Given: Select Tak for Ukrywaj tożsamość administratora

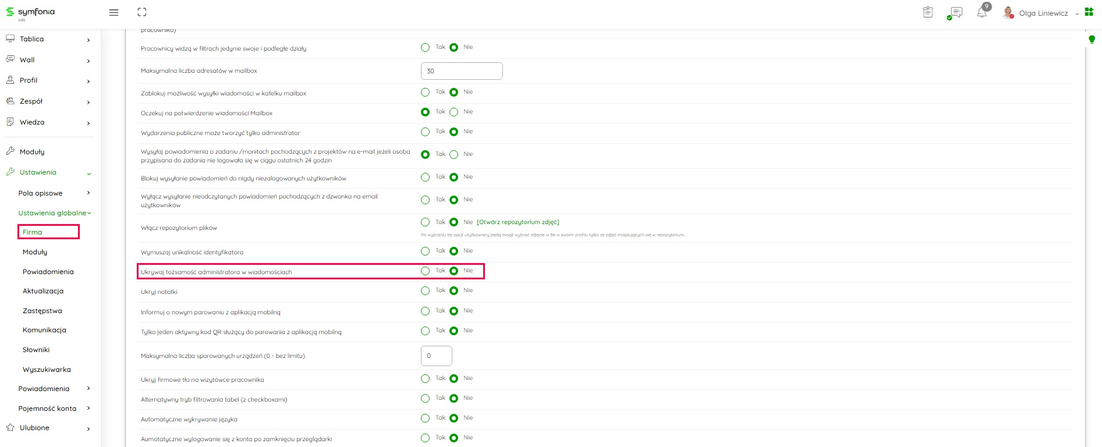Looking at the screenshot, I should [425, 271].
